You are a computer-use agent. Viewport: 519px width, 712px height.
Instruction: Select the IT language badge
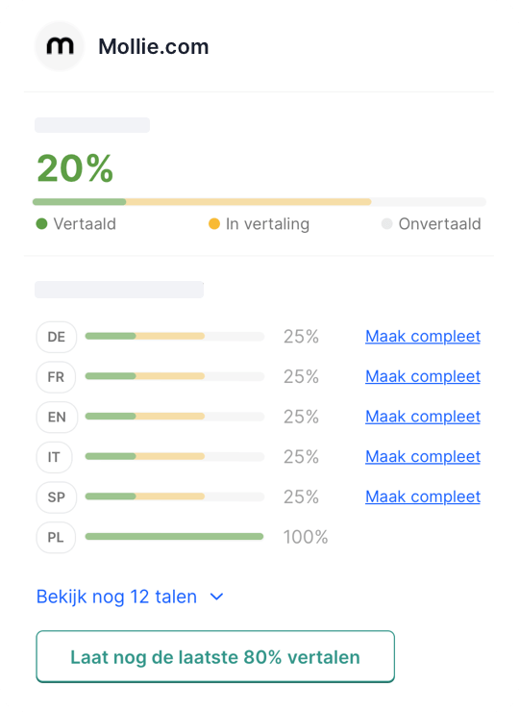coord(54,457)
